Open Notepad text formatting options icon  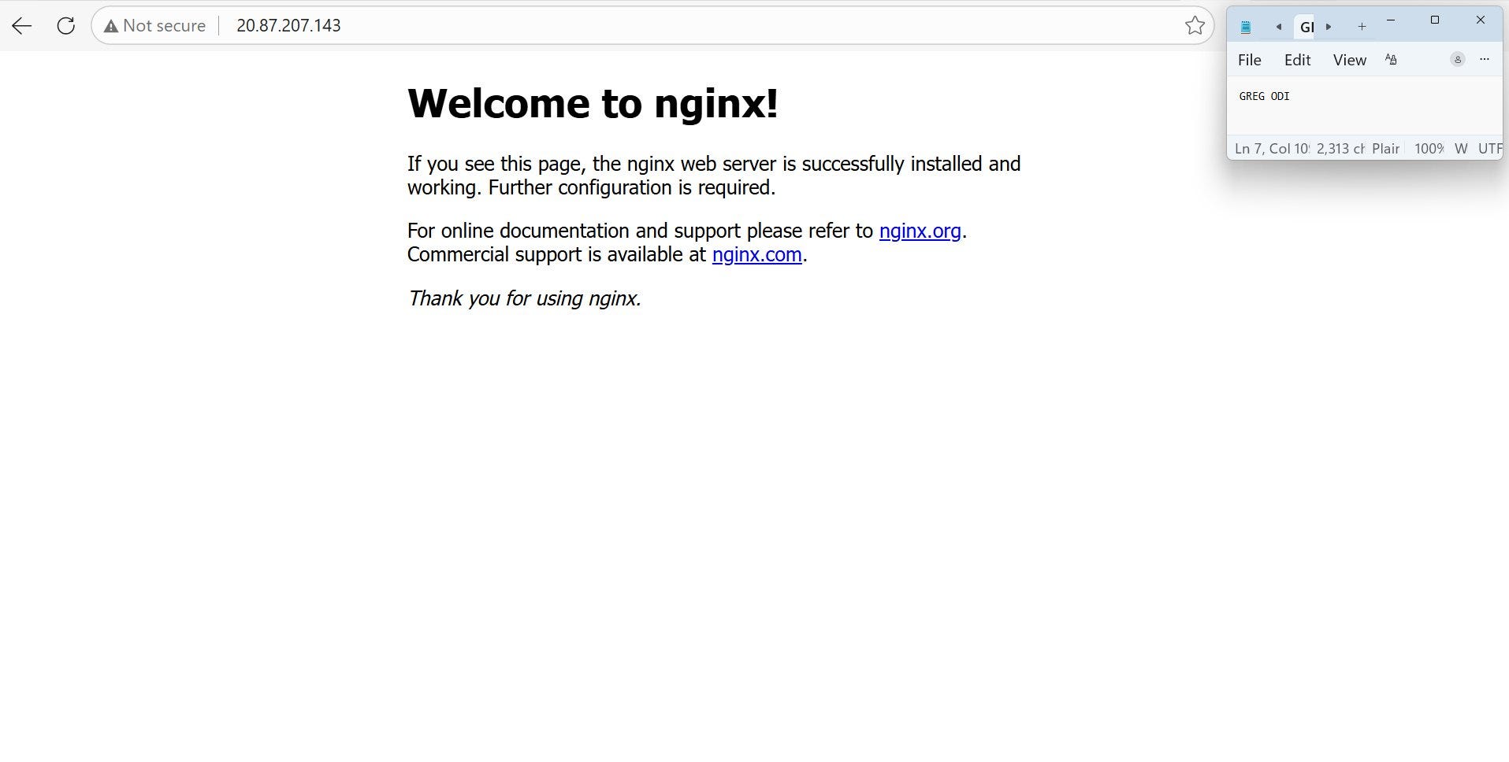(x=1391, y=60)
